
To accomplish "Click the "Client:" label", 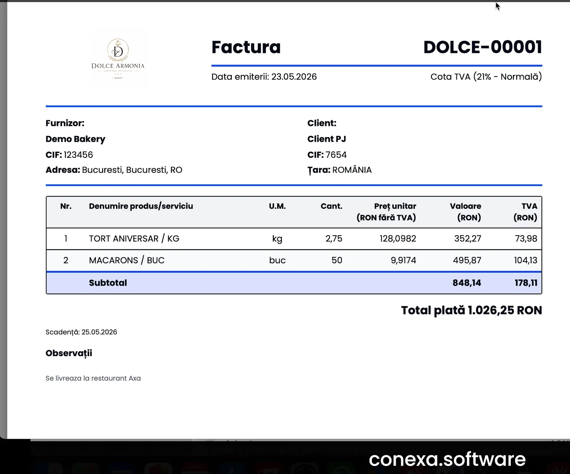I will pyautogui.click(x=322, y=123).
